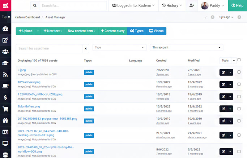Viewport: 247px width, 158px height.
Task: Select the 10YearsView.png row checkbox
Action: [239, 84]
